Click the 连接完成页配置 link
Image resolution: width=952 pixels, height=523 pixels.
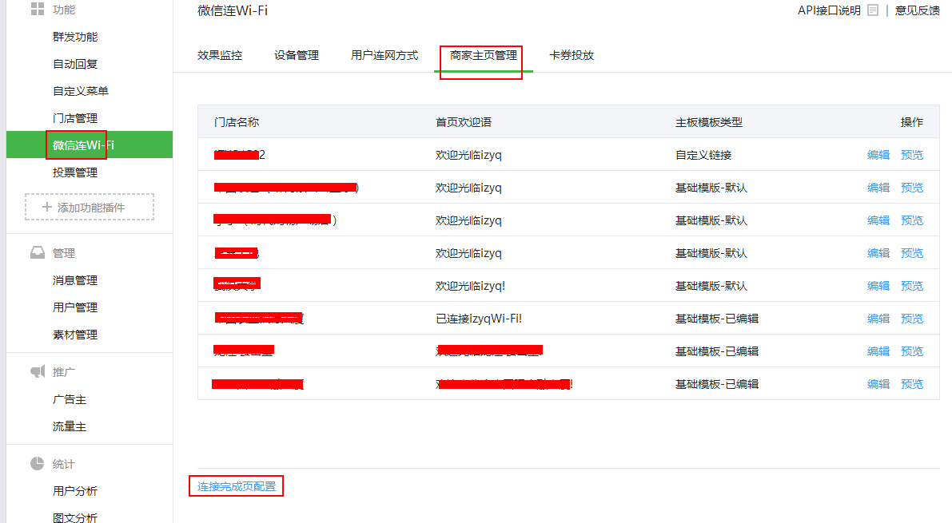coord(237,486)
